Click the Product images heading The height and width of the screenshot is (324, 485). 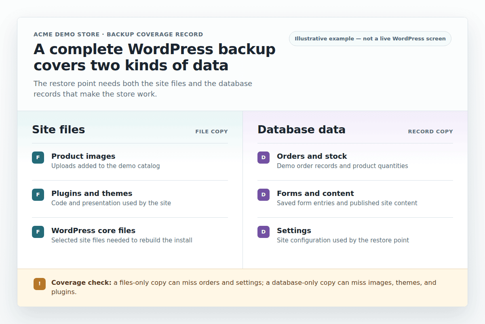click(83, 156)
